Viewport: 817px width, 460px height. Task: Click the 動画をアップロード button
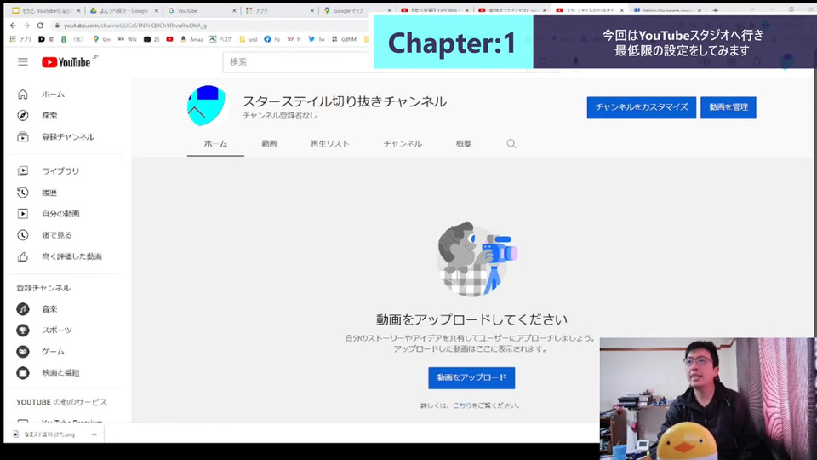[x=471, y=377]
